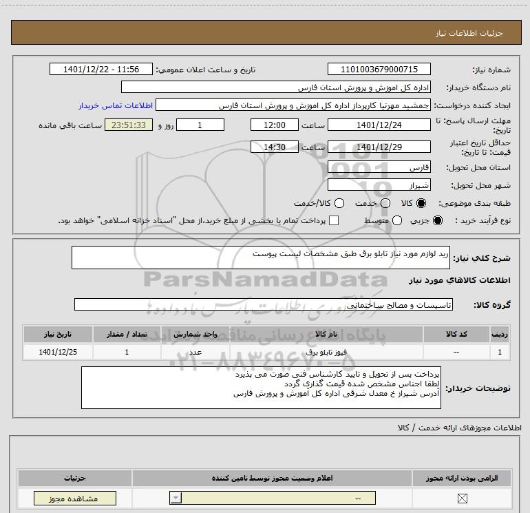
Task: Toggle the اسناد خزانه اسلامی payment checkbox
Action: 334,220
